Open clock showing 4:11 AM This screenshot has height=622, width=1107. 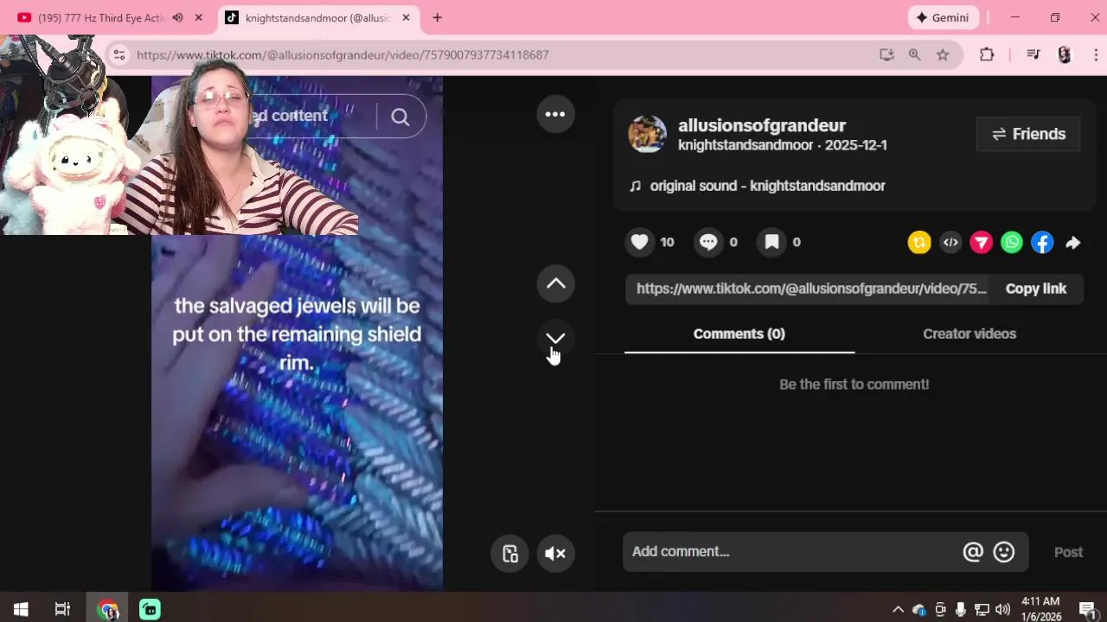click(1040, 609)
